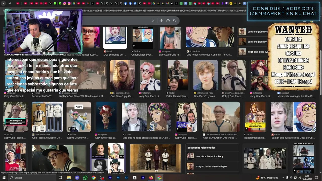Open 'OC] Ediciones del ...' Reddit result
This screenshot has width=322, height=181.
click(115, 55)
